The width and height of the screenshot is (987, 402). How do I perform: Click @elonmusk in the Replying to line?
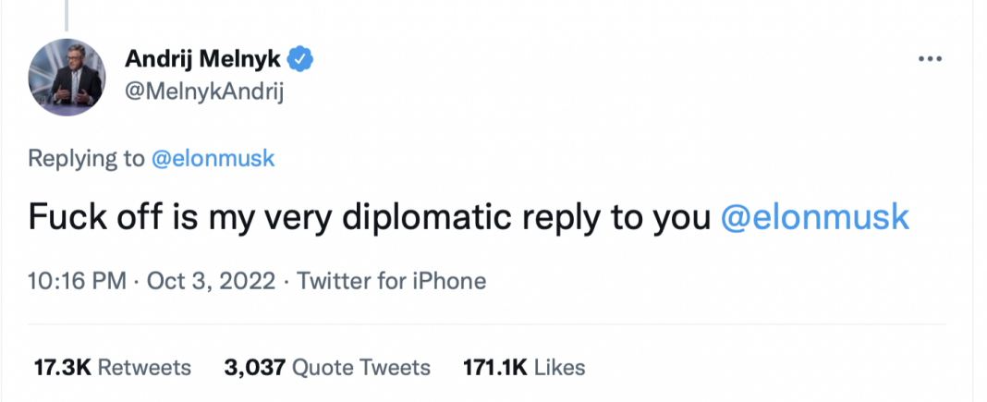213,158
